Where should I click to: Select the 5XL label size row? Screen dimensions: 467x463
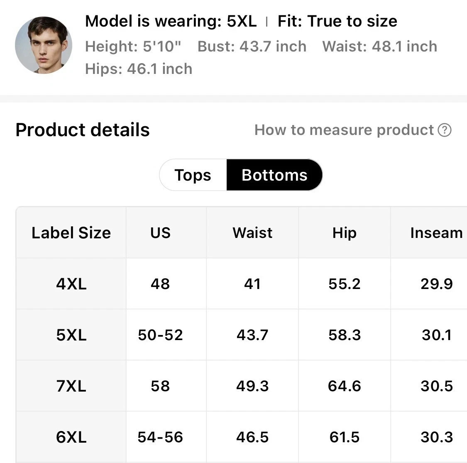(71, 335)
